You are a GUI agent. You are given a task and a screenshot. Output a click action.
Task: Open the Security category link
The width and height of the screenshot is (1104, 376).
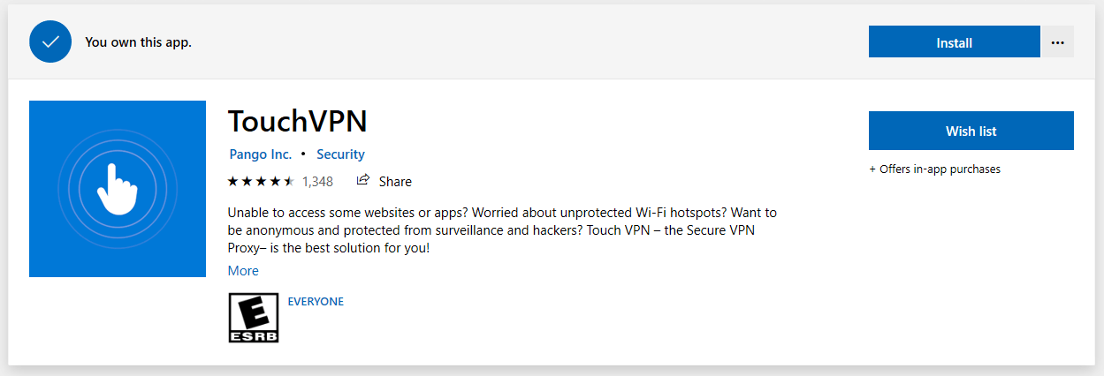point(340,154)
